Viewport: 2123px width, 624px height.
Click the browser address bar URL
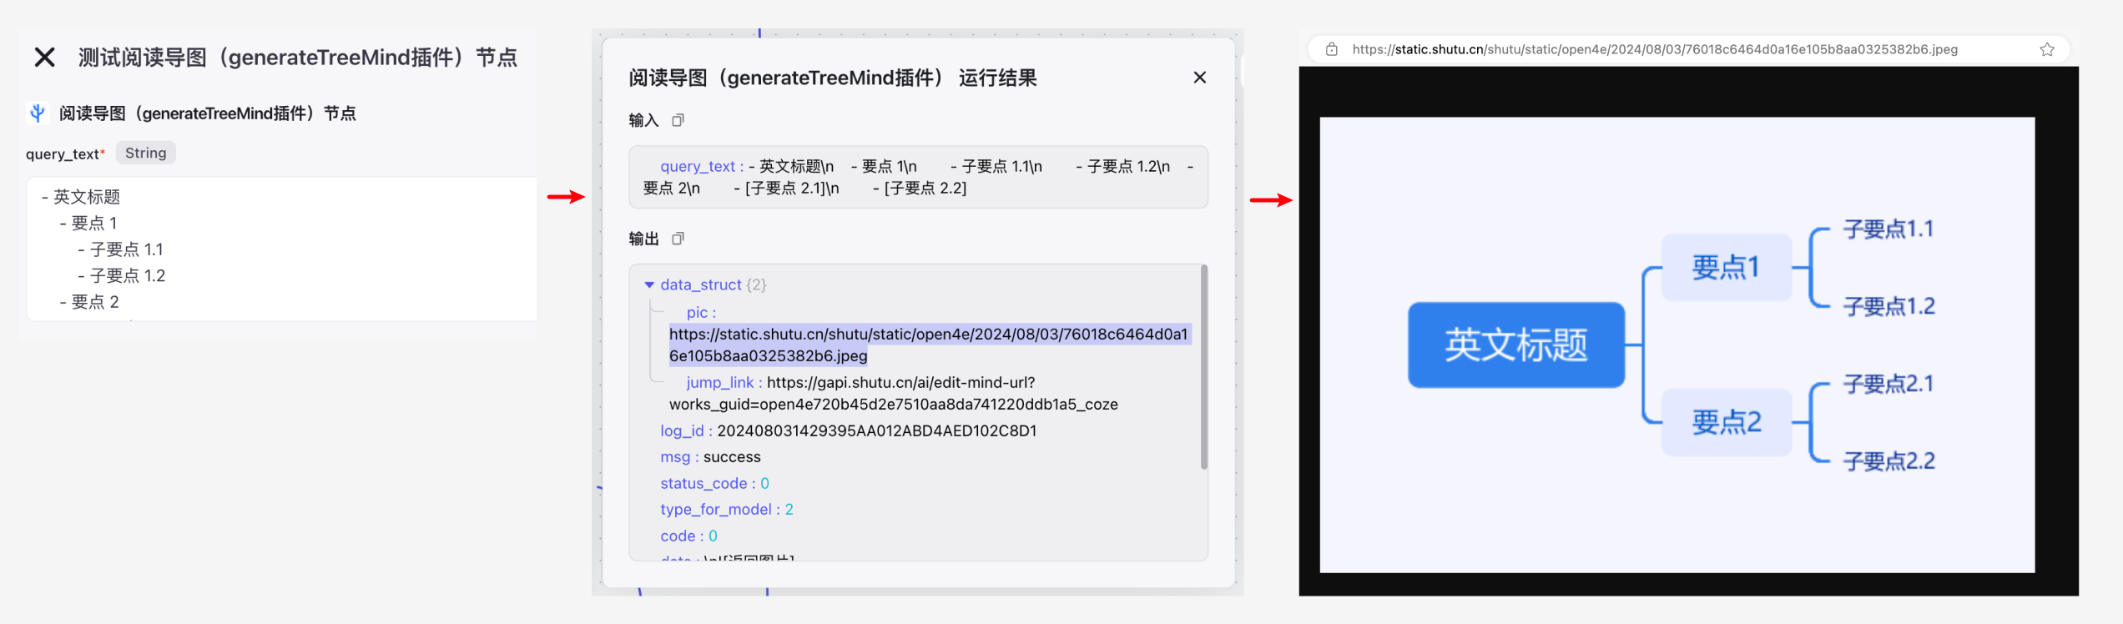(x=1654, y=49)
